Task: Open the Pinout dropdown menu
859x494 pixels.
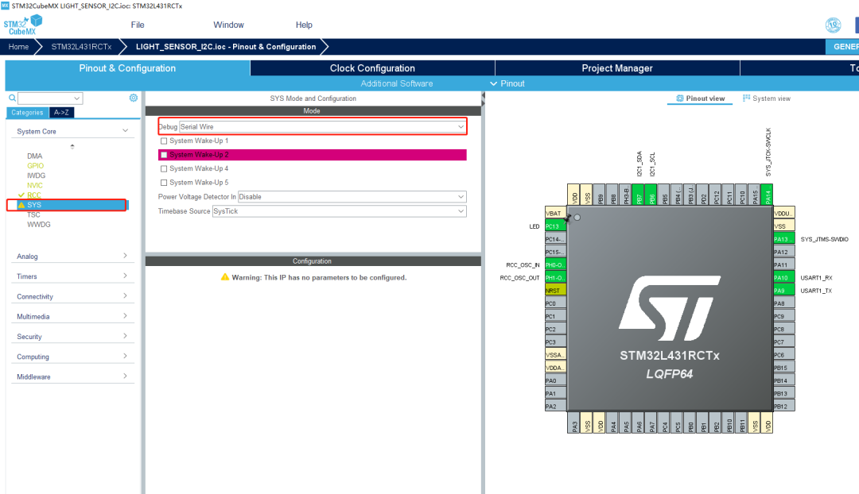Action: coord(507,83)
